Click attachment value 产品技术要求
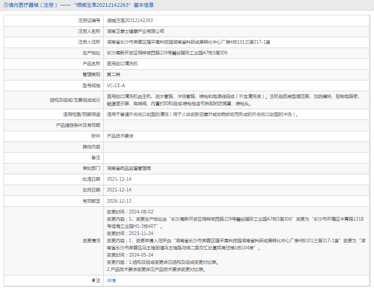Viewport: 374px width, 288px height. [120, 136]
